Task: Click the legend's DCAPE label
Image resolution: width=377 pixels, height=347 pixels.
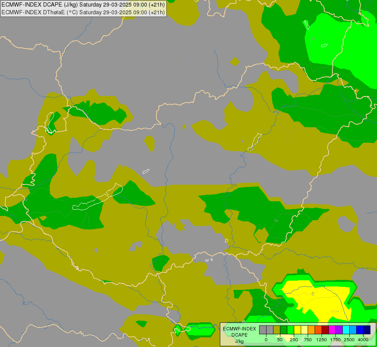Action: [x=240, y=335]
